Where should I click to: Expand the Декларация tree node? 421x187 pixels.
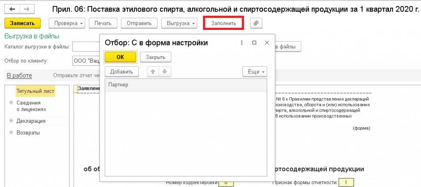pyautogui.click(x=11, y=121)
